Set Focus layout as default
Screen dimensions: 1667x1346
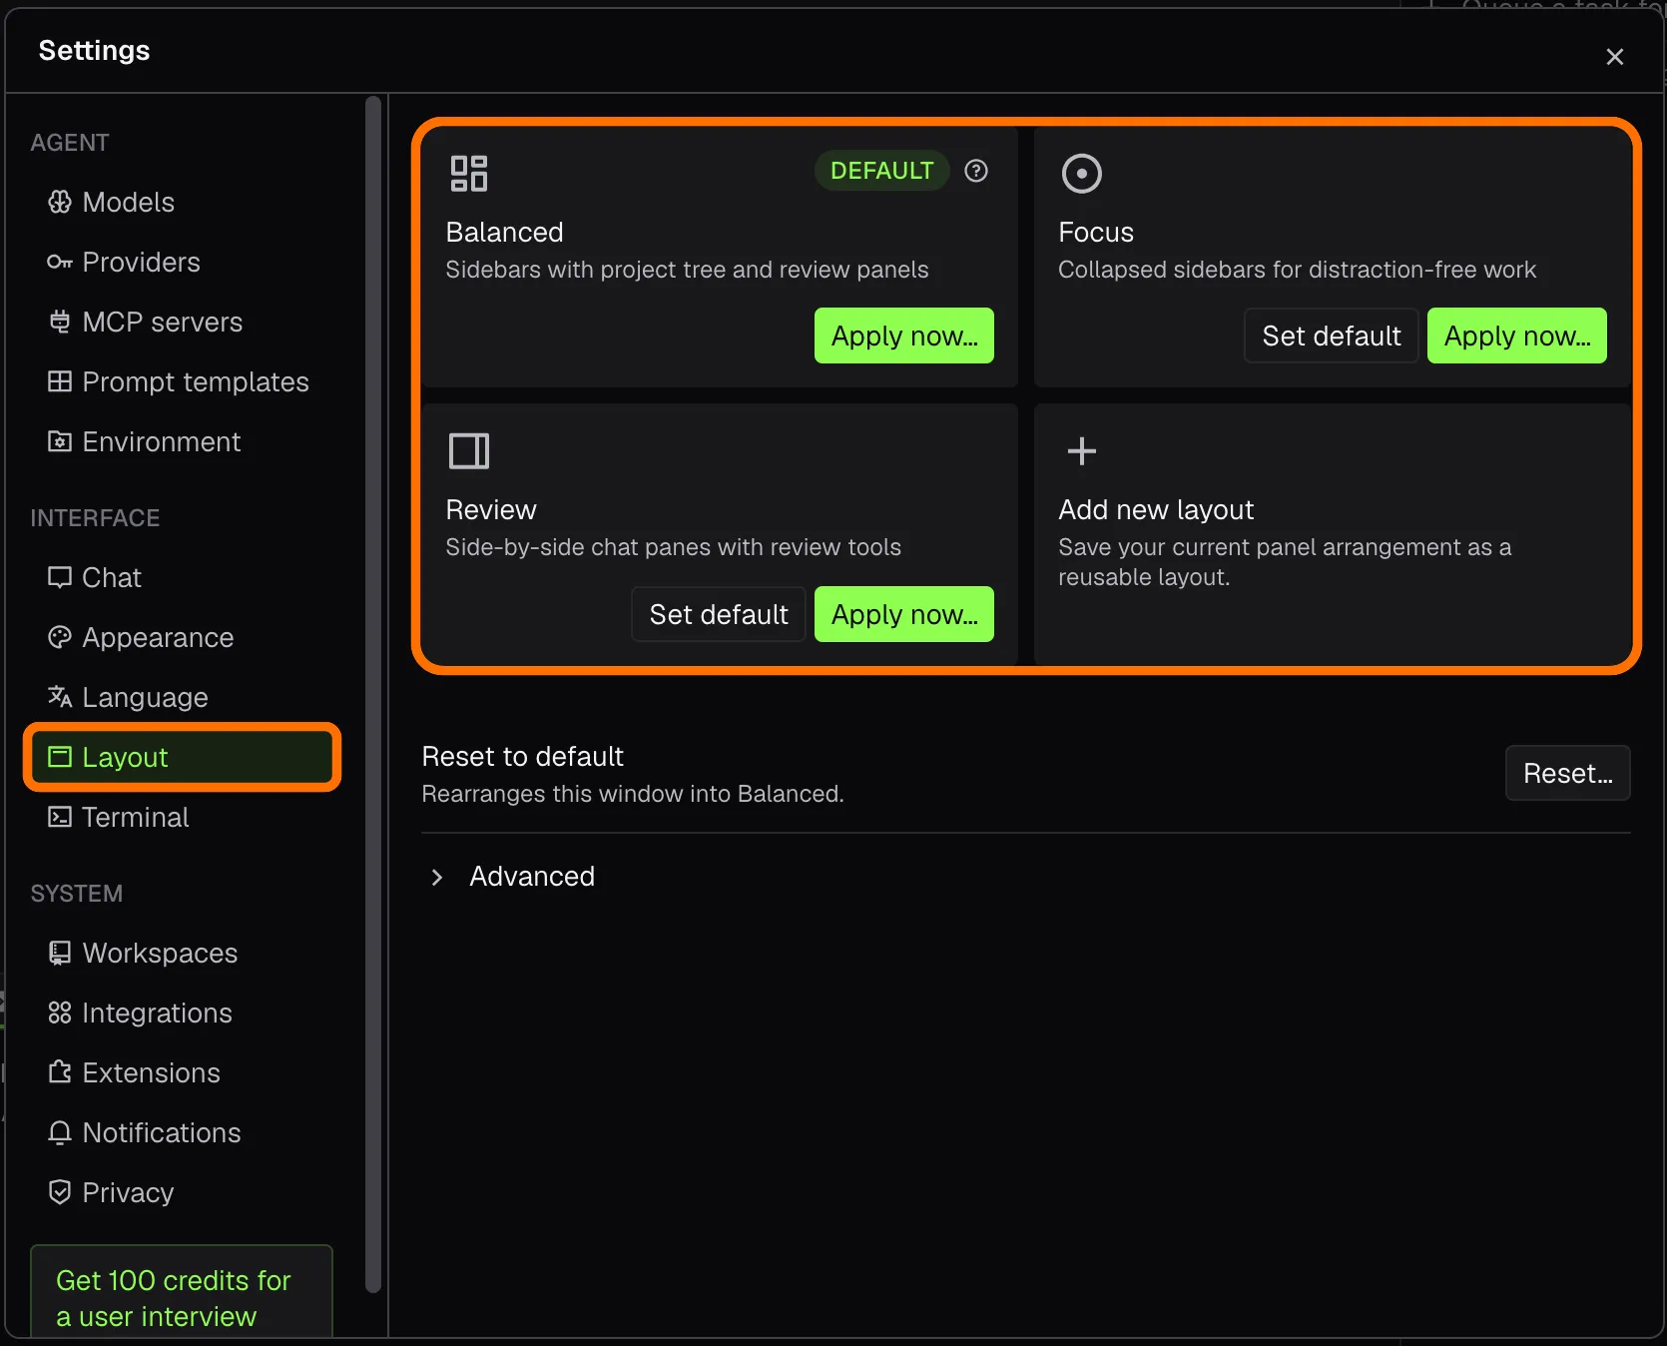[x=1332, y=336]
